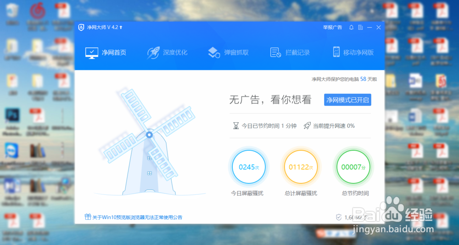Click the 净网大师 shield logo in title bar

(81, 27)
